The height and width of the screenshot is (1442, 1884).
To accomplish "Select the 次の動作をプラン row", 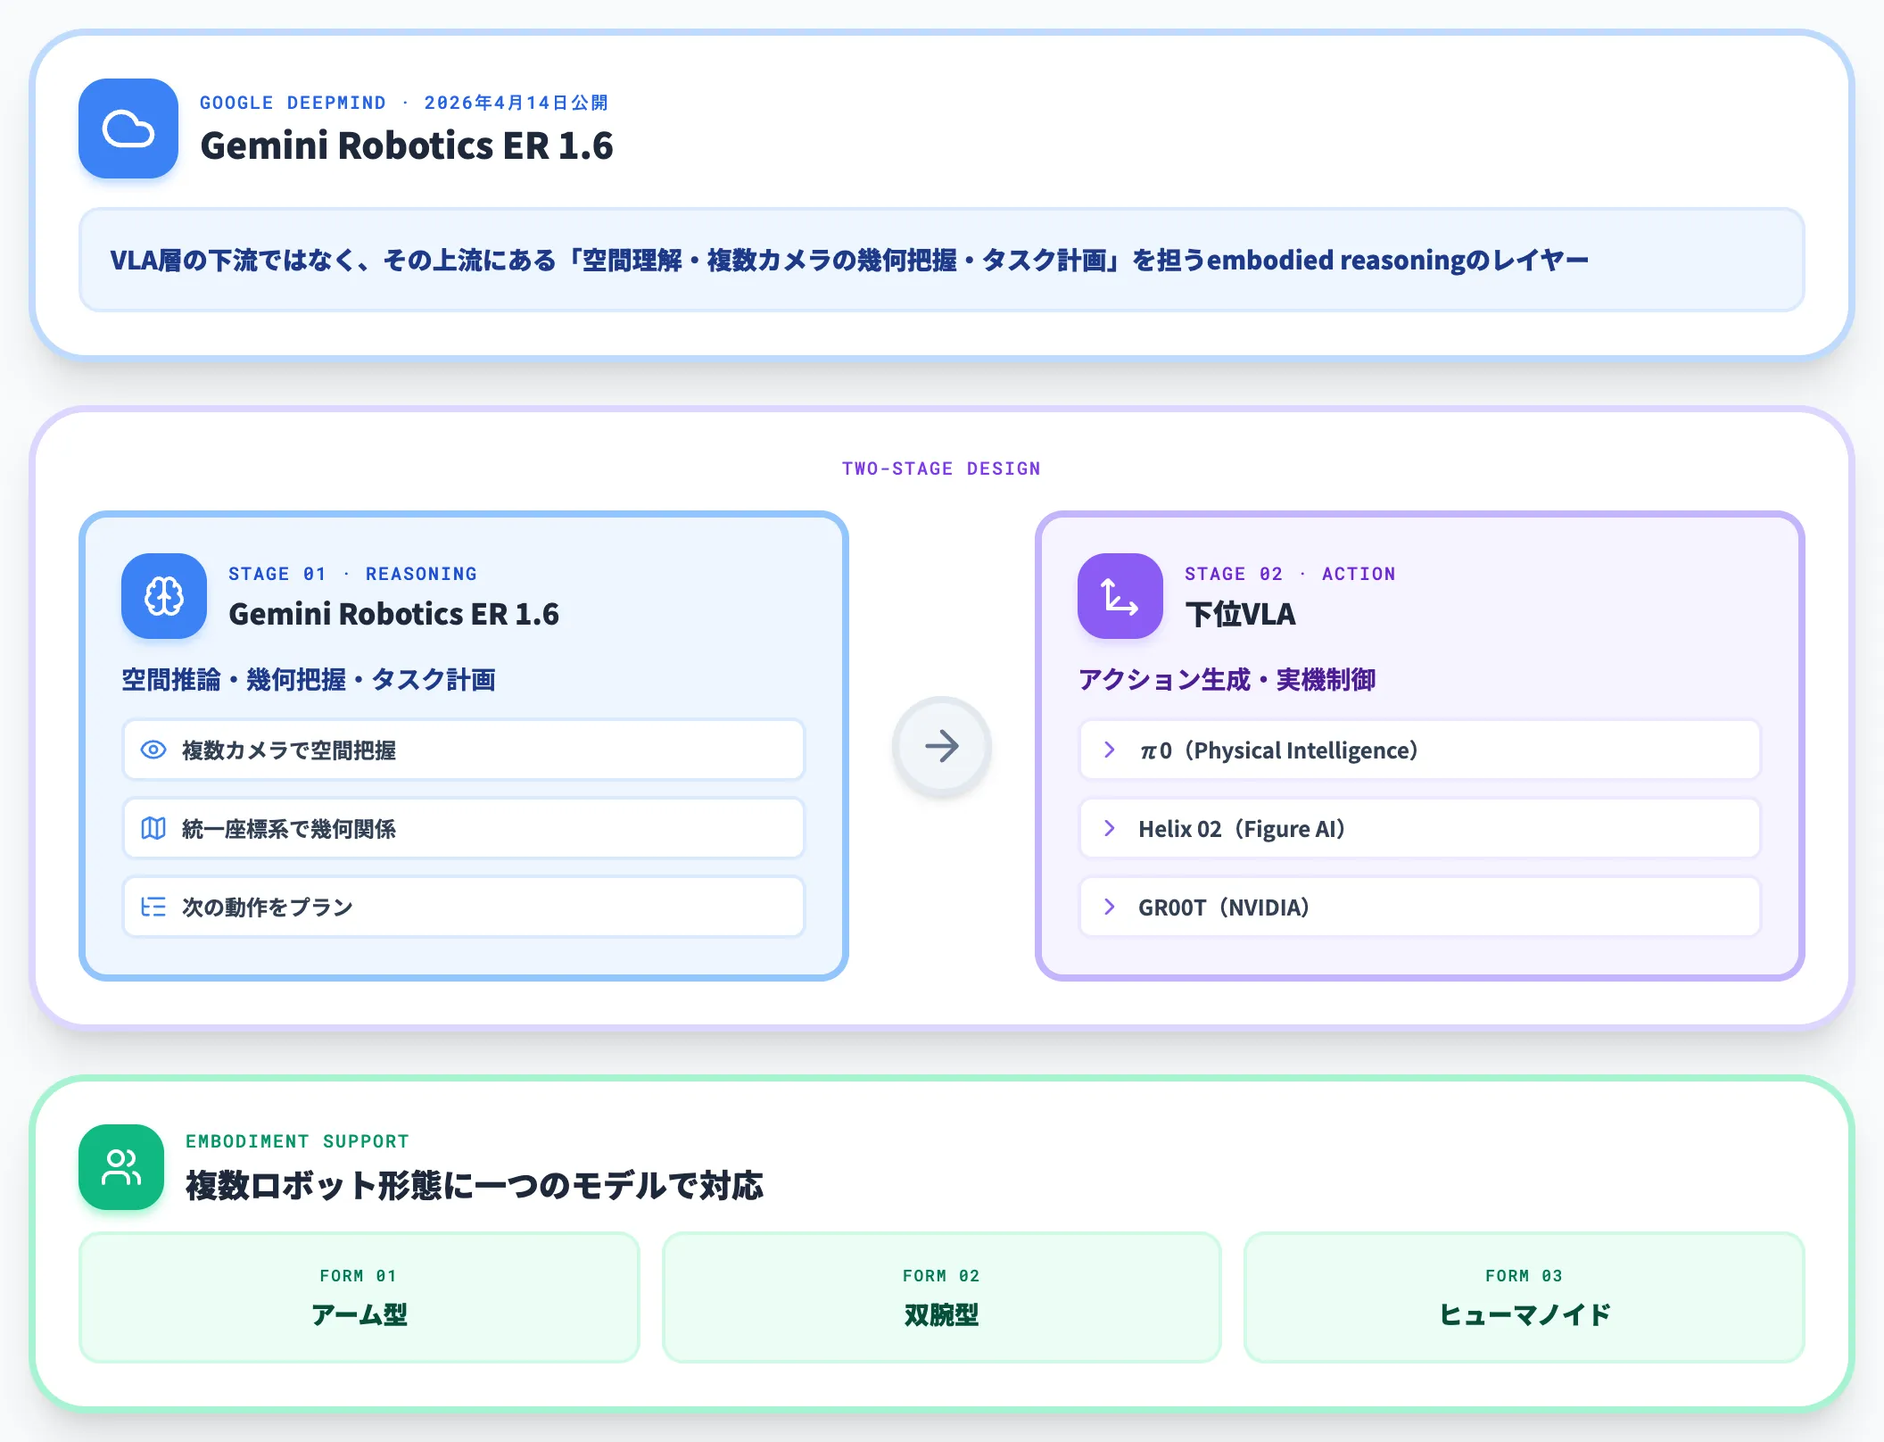I will coord(464,907).
